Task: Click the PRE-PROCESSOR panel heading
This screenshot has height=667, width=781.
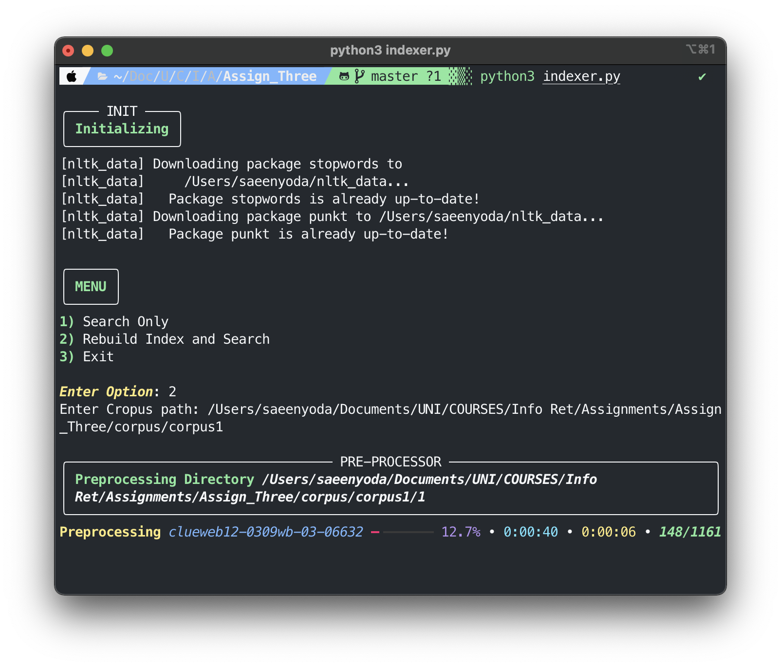Action: 390,462
